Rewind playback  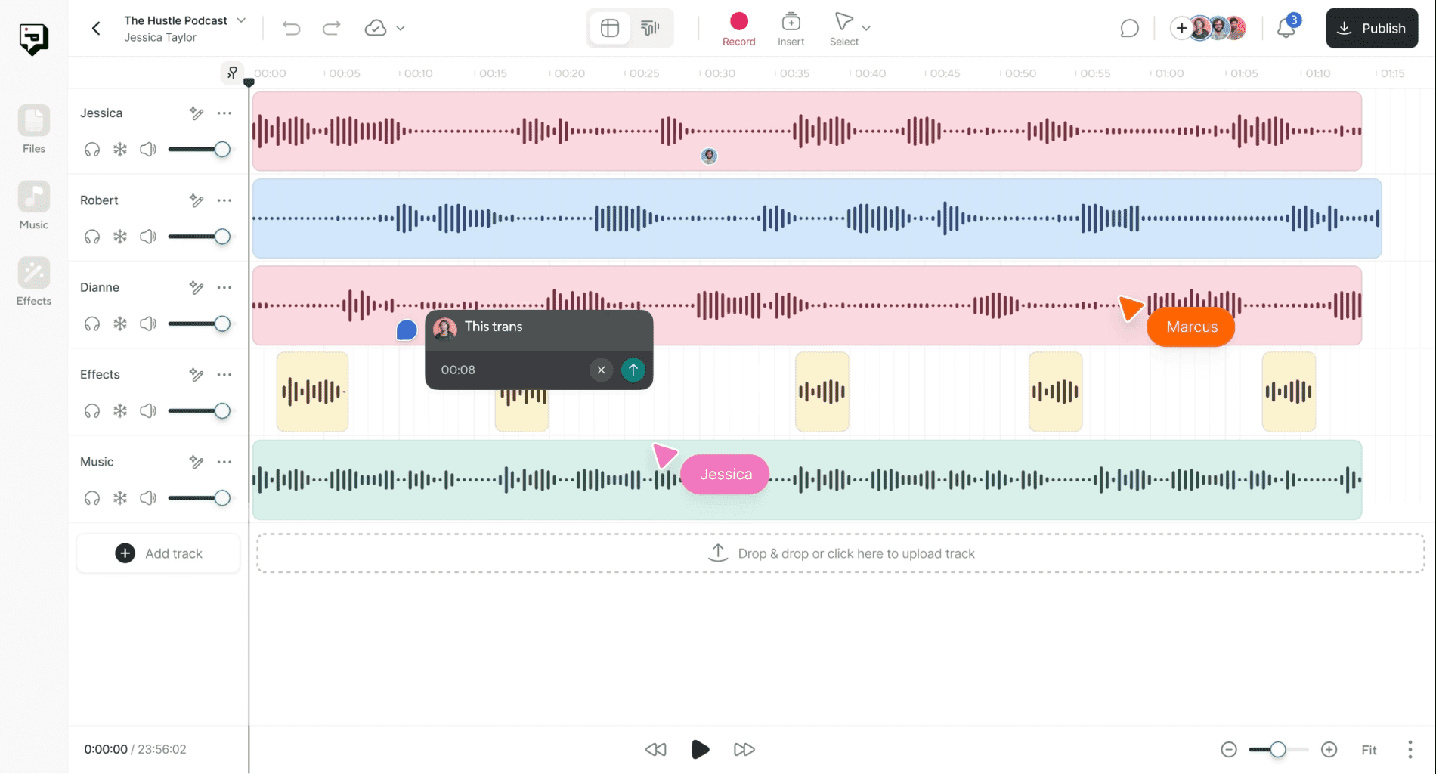pos(656,750)
